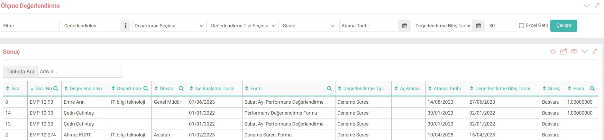Click the Tabloda Ara label button
Image resolution: width=604 pixels, height=140 pixels.
coord(20,72)
